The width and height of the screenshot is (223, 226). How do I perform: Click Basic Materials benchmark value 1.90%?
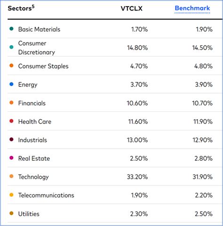coord(204,29)
